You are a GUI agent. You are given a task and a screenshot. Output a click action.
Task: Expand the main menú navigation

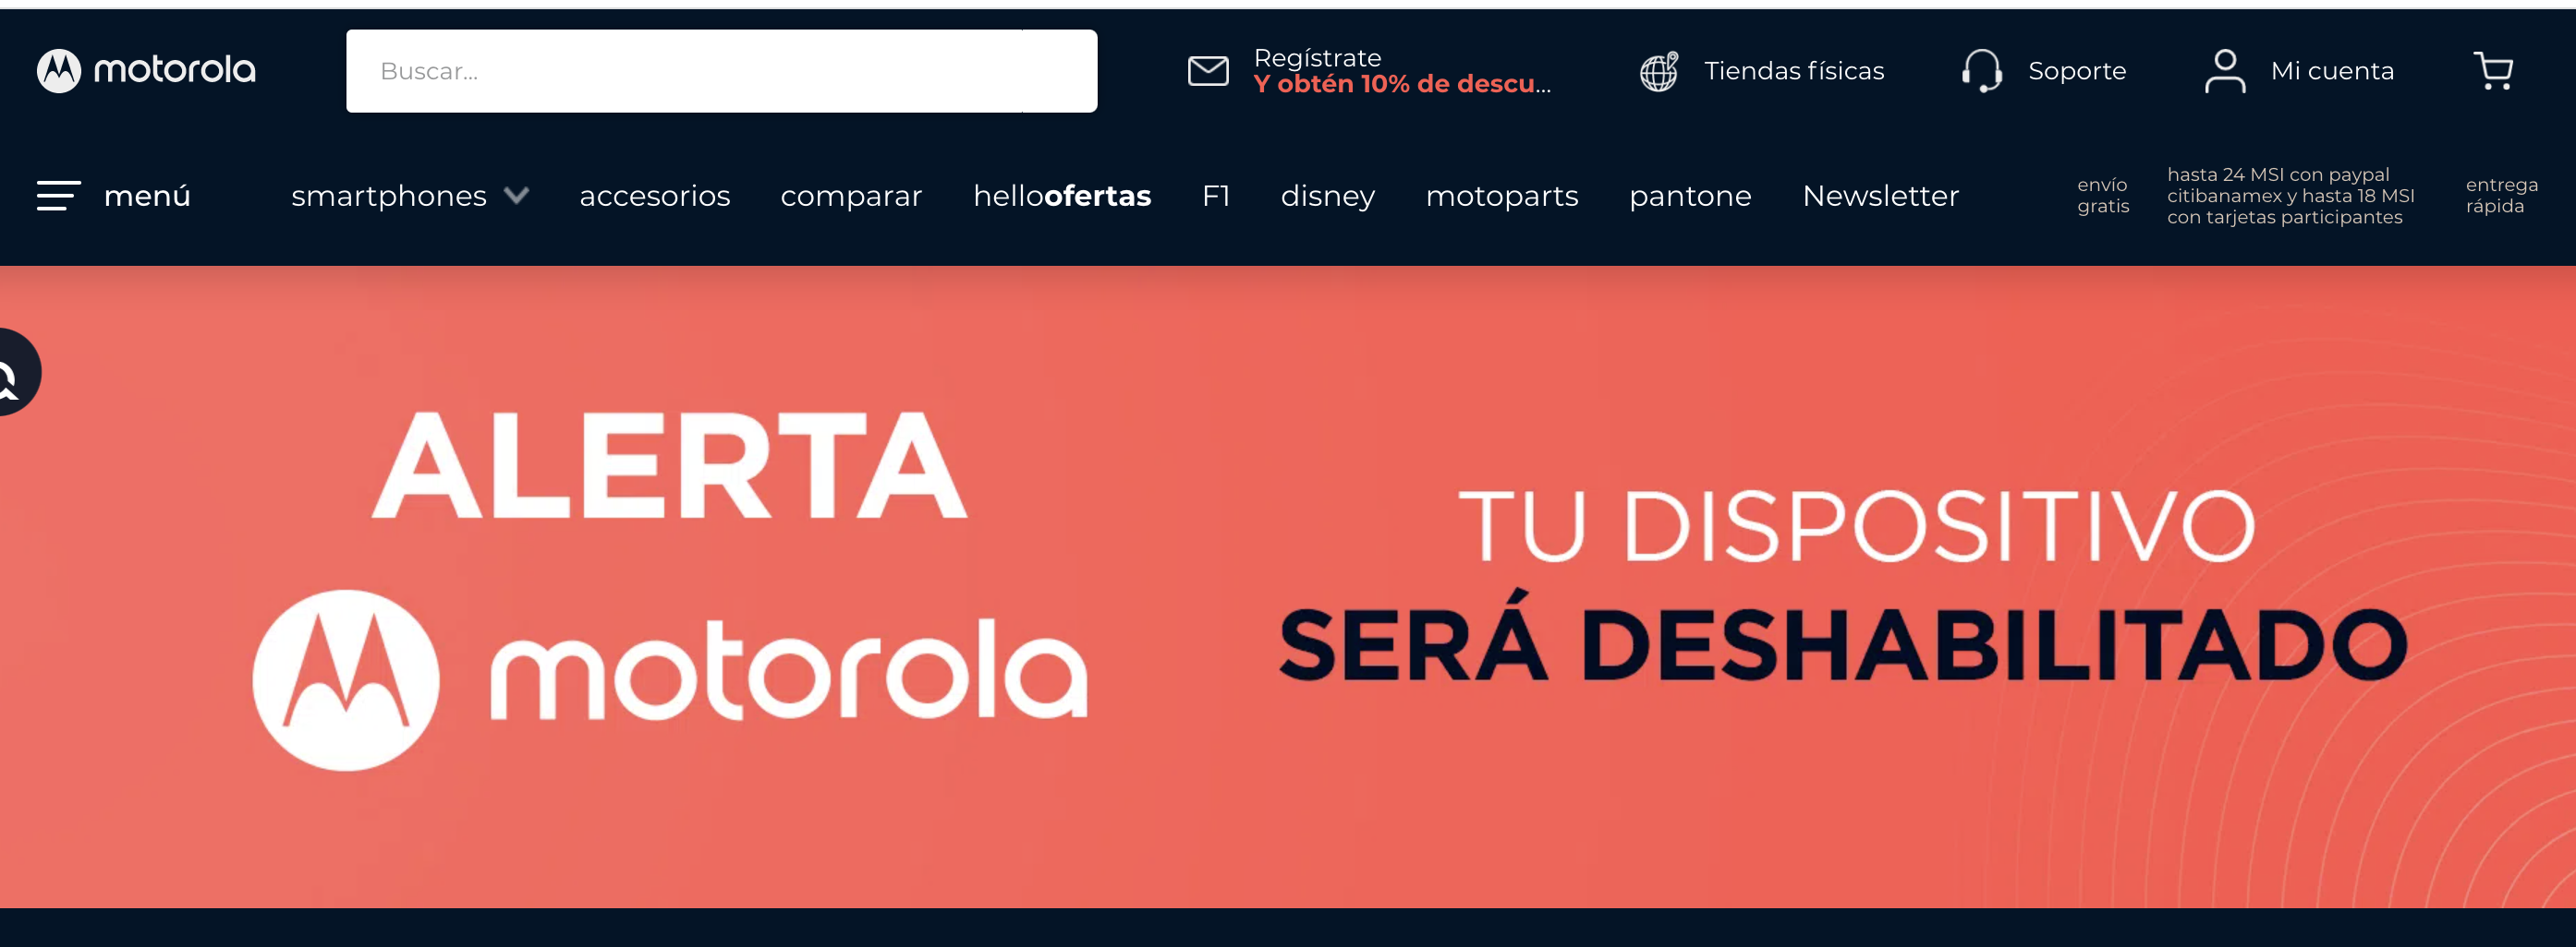tap(147, 196)
